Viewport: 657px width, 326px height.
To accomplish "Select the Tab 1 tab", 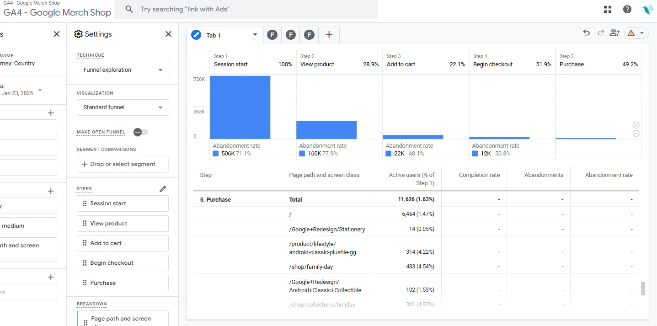I will click(225, 35).
